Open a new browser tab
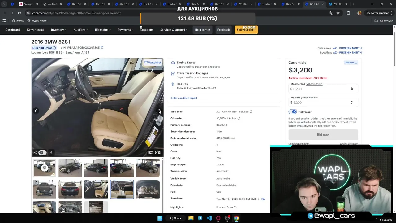 (x=354, y=4)
